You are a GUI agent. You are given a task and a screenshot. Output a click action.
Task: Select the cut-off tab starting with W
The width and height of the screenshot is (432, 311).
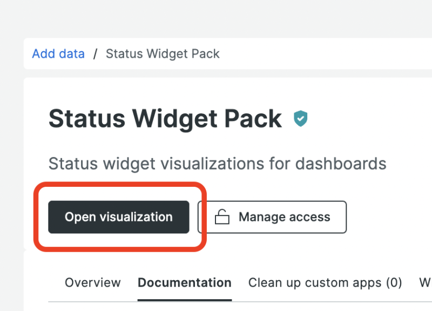pyautogui.click(x=425, y=282)
